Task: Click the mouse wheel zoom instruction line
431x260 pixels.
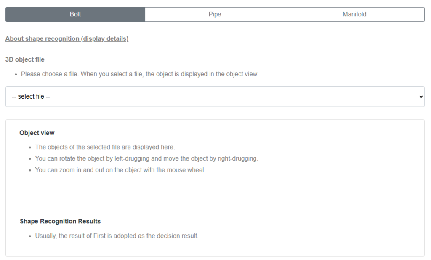Action: tap(119, 170)
